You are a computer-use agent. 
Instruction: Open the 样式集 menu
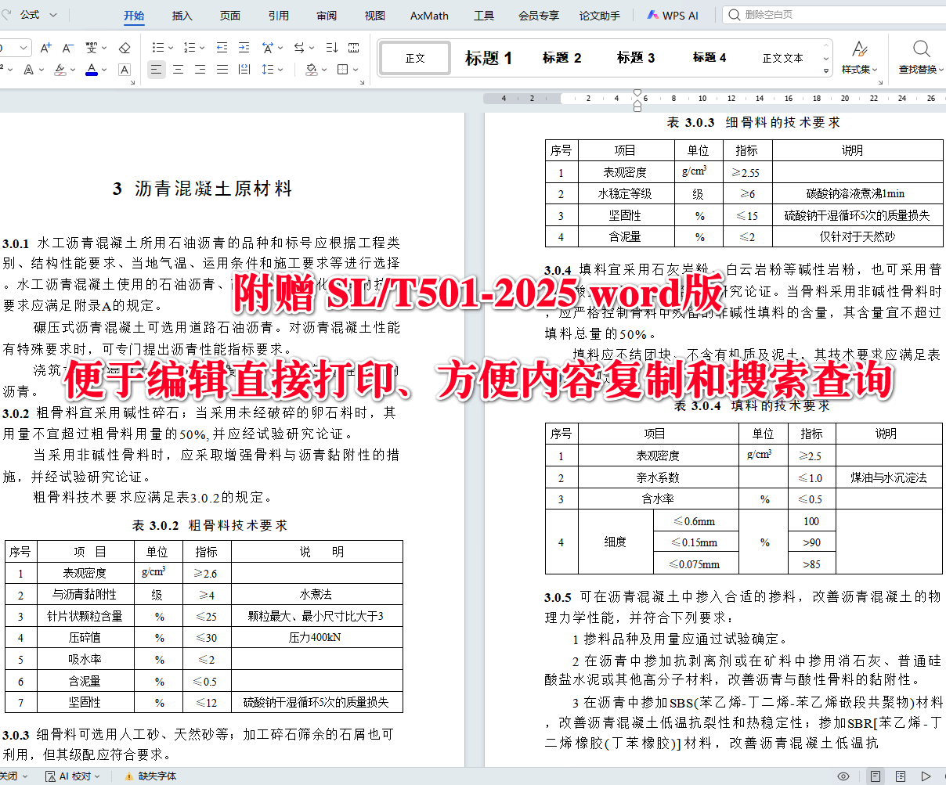click(860, 58)
